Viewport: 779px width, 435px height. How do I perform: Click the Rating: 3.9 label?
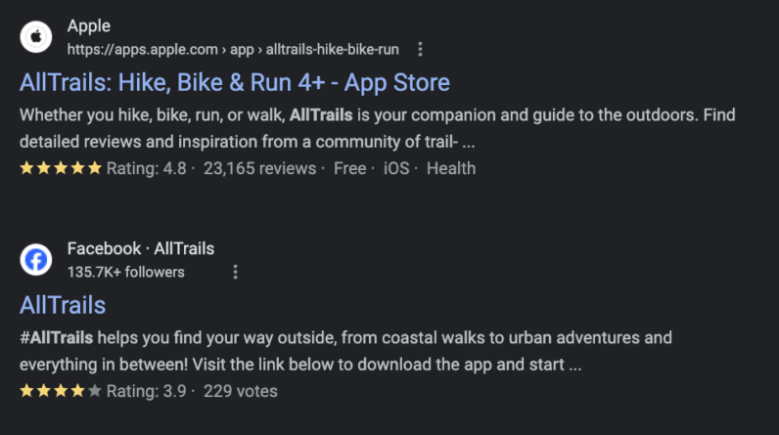click(x=146, y=391)
